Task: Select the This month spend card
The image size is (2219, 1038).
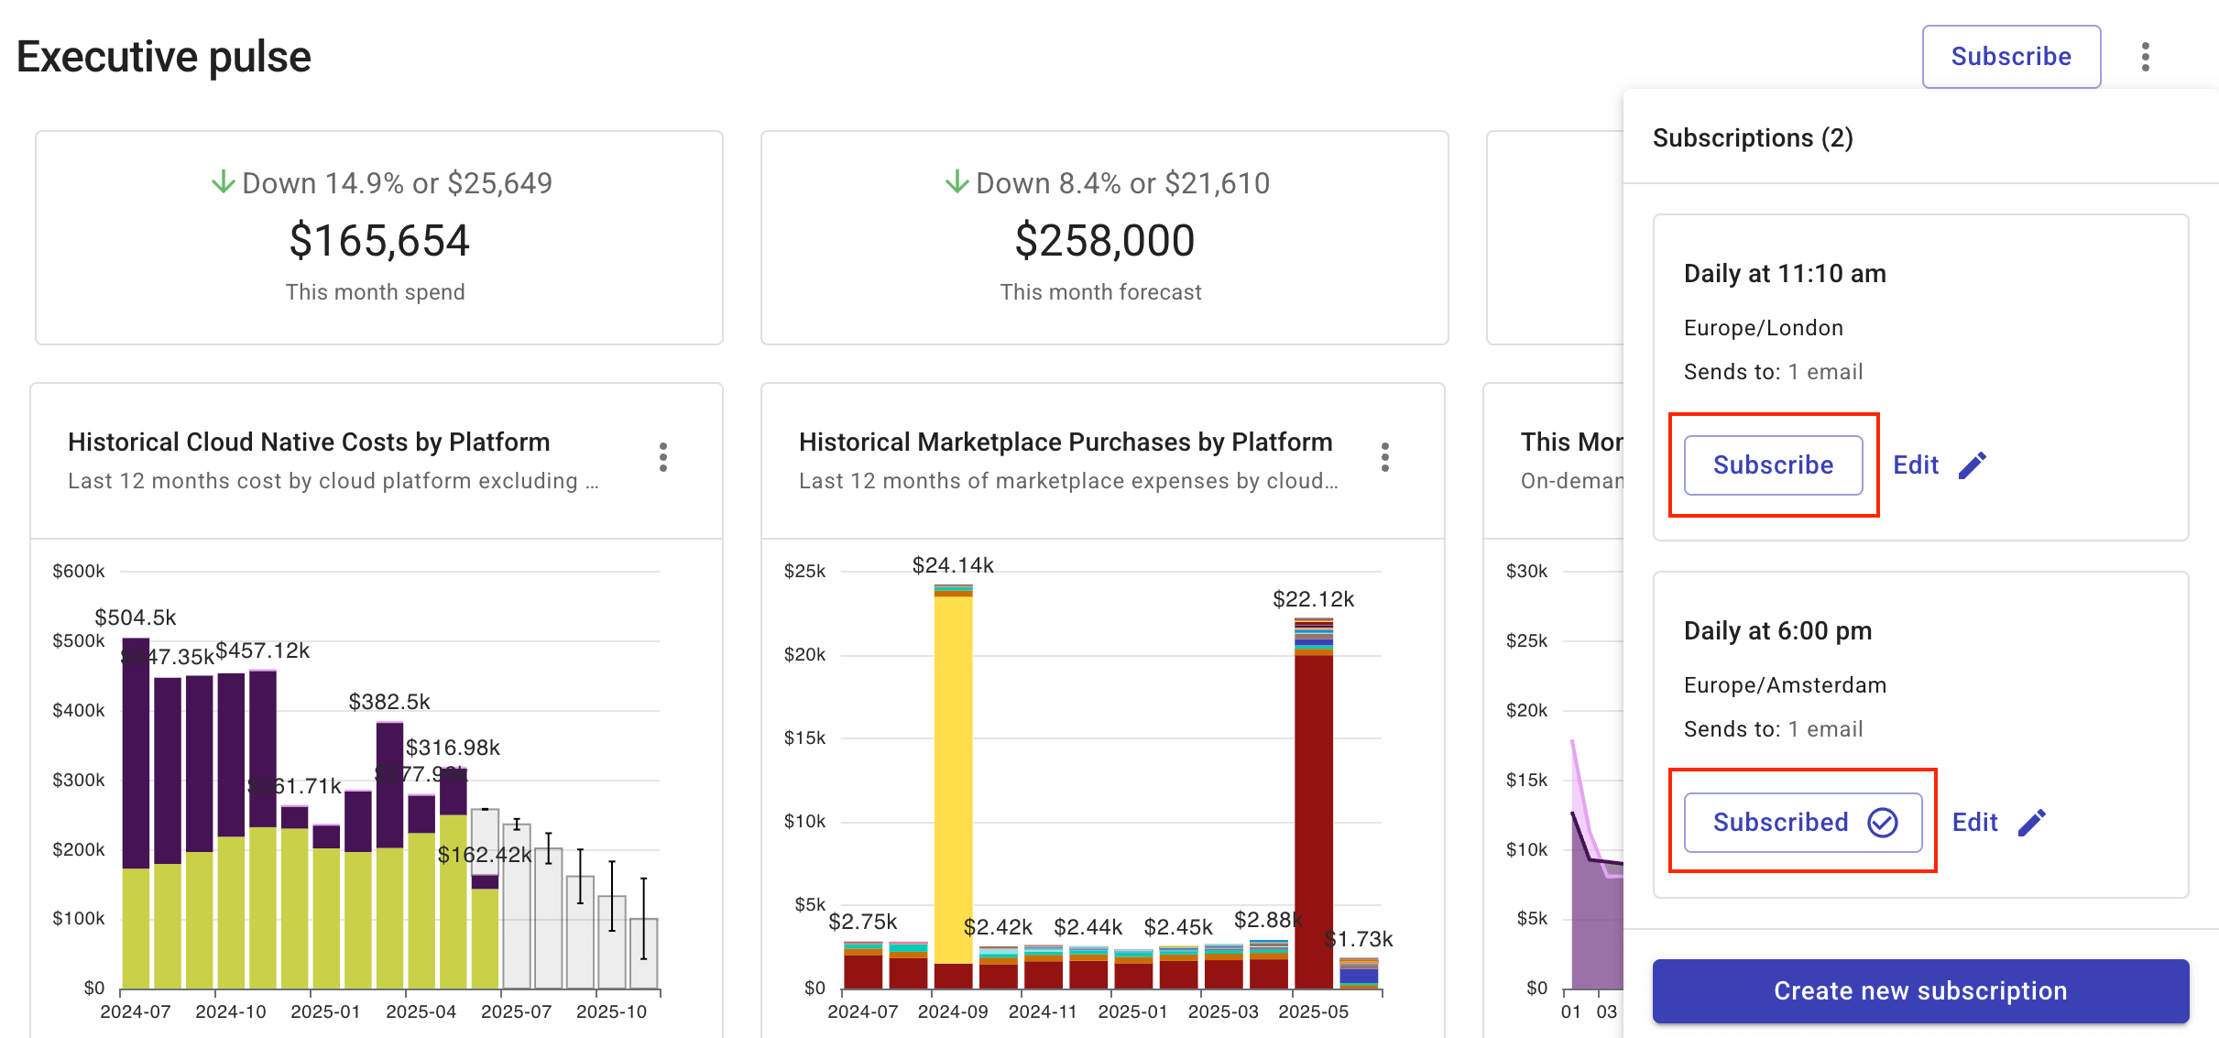Action: (x=378, y=238)
